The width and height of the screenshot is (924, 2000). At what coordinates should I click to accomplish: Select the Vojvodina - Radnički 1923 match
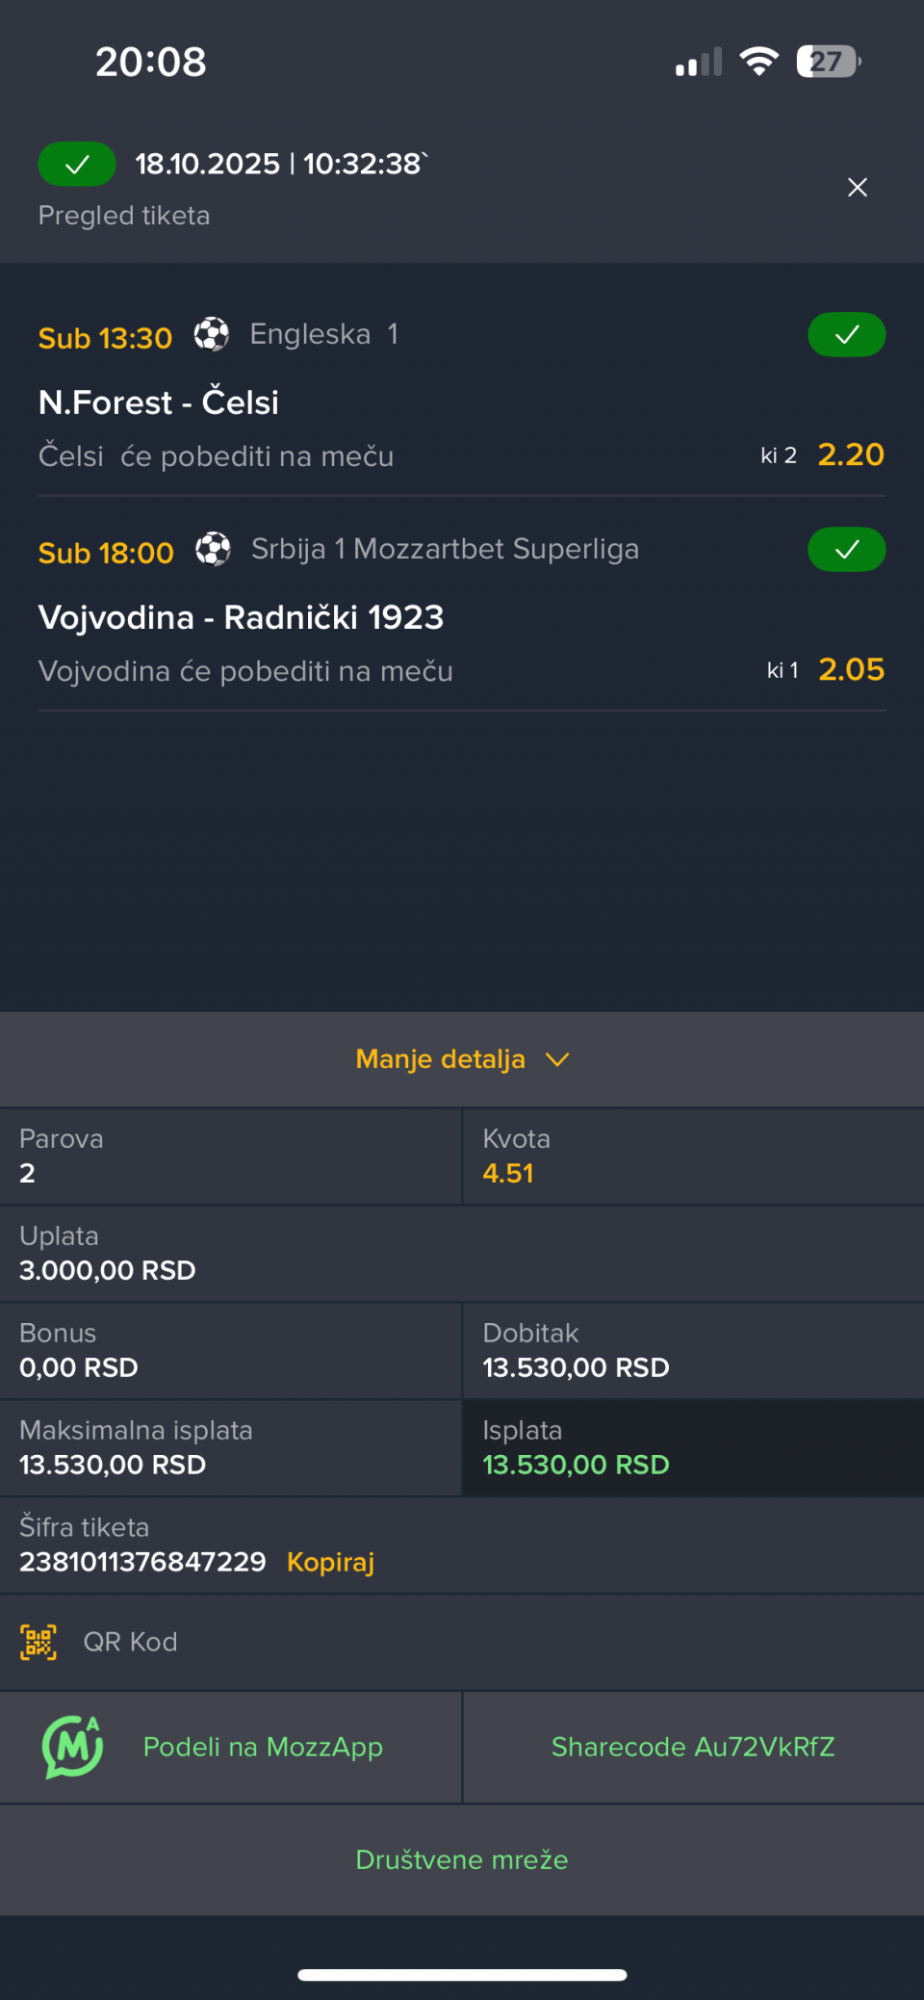pyautogui.click(x=241, y=617)
